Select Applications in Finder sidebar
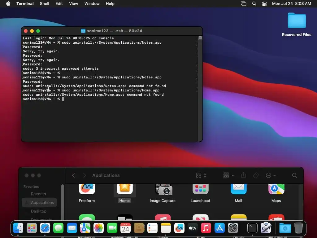The height and width of the screenshot is (238, 317). 39,203
